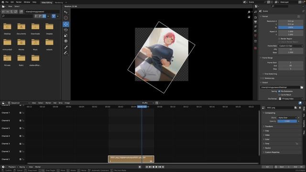The width and height of the screenshot is (306, 172).
Task: Toggle the file browser filter button
Action: click(x=54, y=16)
